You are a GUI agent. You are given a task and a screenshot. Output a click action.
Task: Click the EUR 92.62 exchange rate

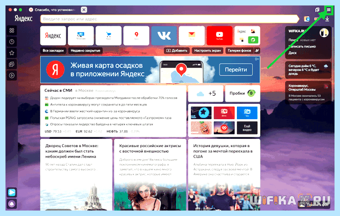click(x=84, y=131)
